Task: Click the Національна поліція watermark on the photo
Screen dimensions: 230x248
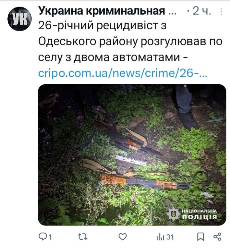Action: tap(194, 214)
